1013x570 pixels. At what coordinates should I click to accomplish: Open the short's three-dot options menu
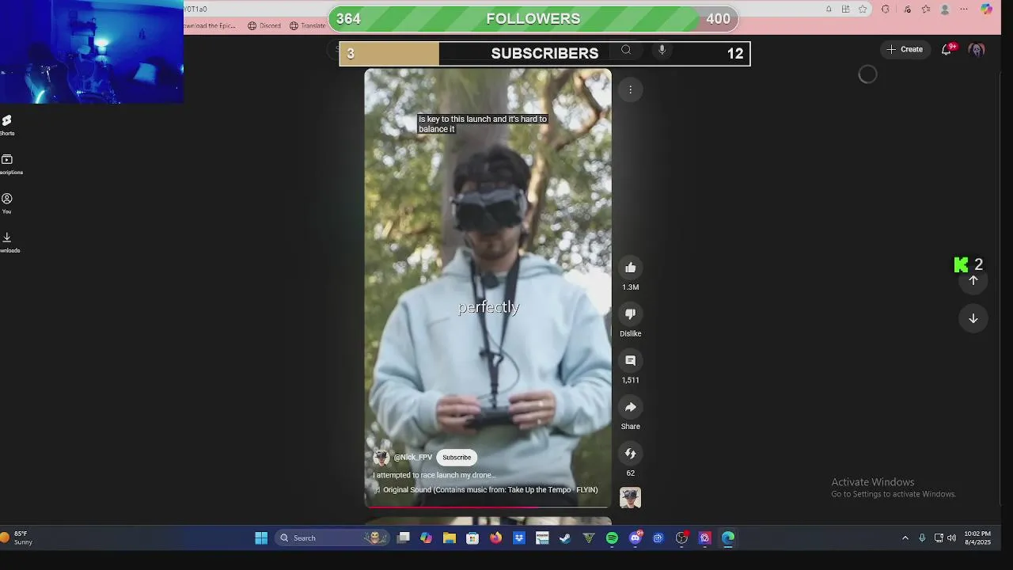click(630, 89)
